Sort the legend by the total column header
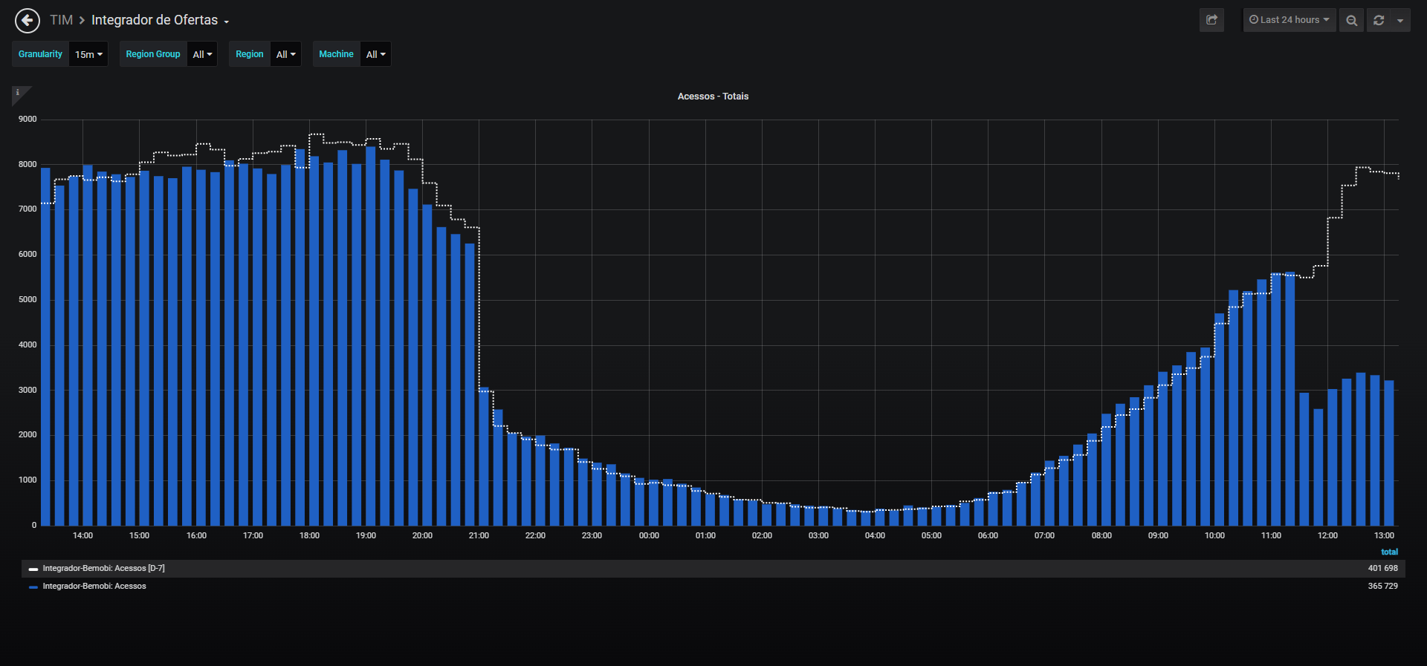Screen dimensions: 1427x666 [1389, 552]
